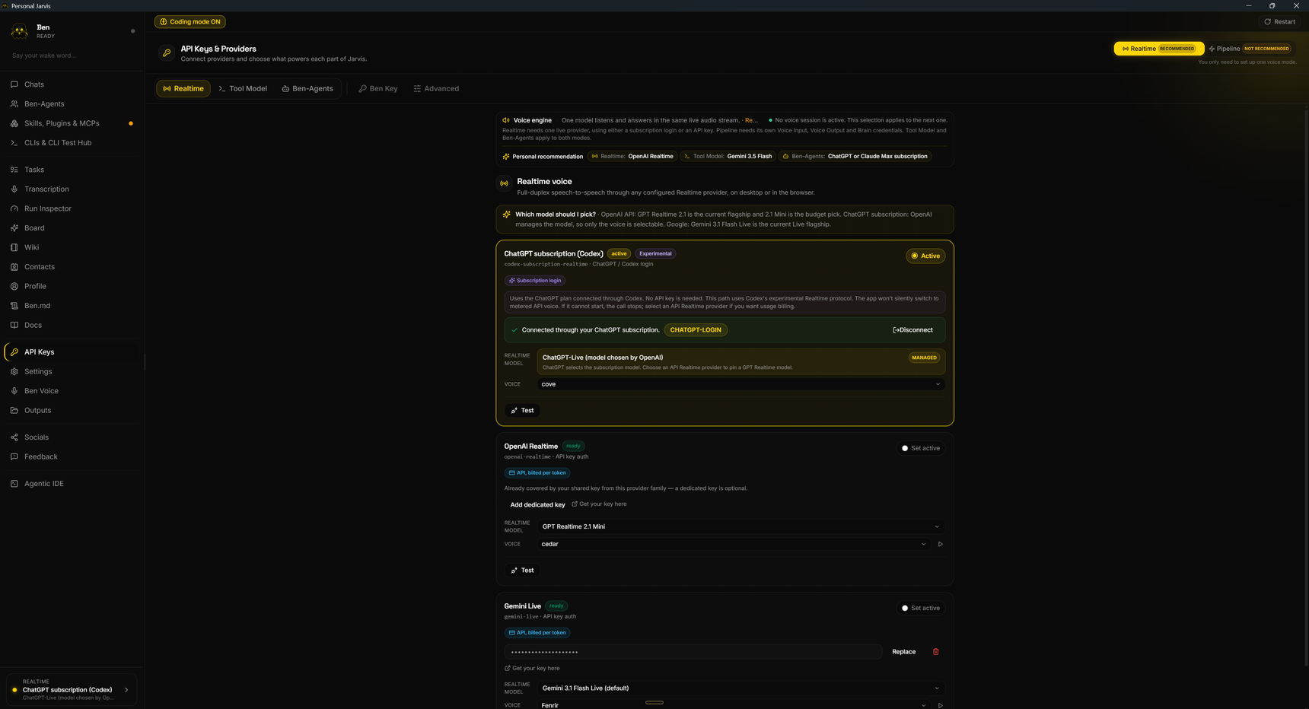Click the Active indicator on ChatGPT subscription
This screenshot has height=709, width=1309.
point(925,256)
